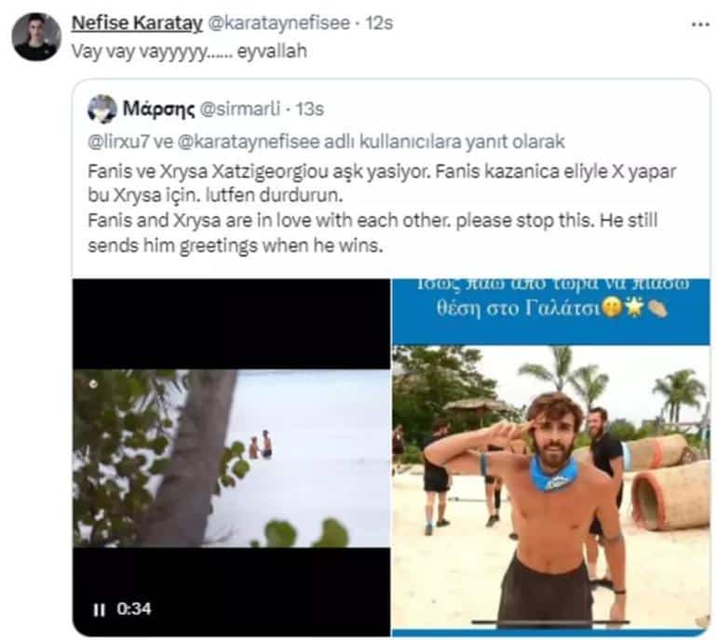Screen dimensions: 717x640
Task: Open the image of the saluting man
Action: [x=549, y=484]
